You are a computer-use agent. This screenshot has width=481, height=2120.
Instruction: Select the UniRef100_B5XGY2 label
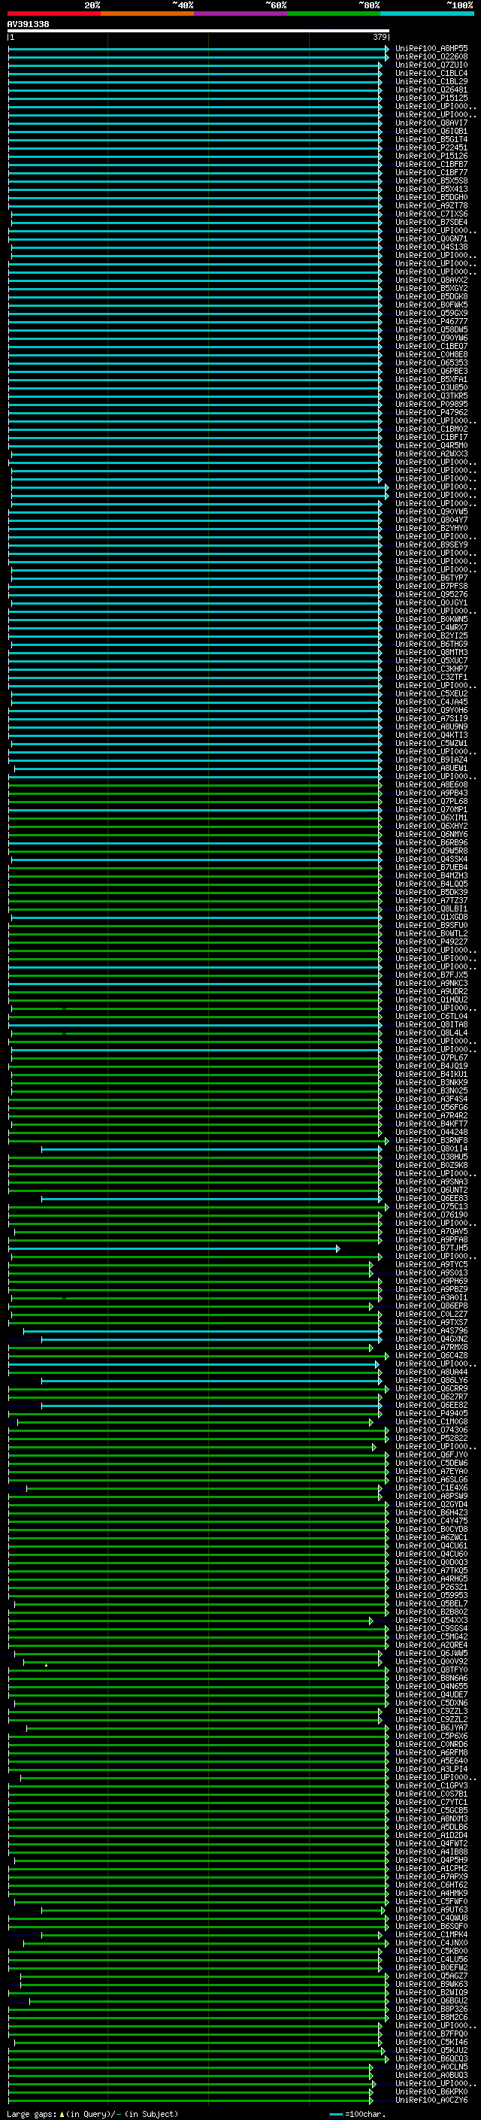point(431,288)
